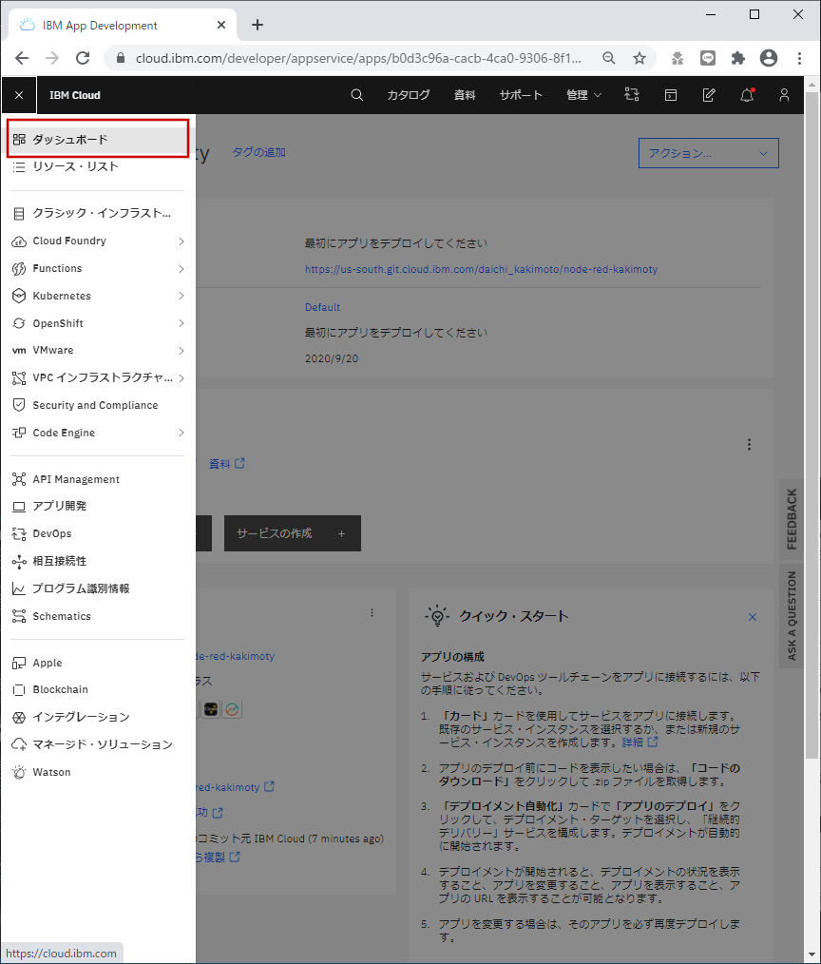The height and width of the screenshot is (964, 821).
Task: Click the Schematics icon in sidebar
Action: pos(19,616)
